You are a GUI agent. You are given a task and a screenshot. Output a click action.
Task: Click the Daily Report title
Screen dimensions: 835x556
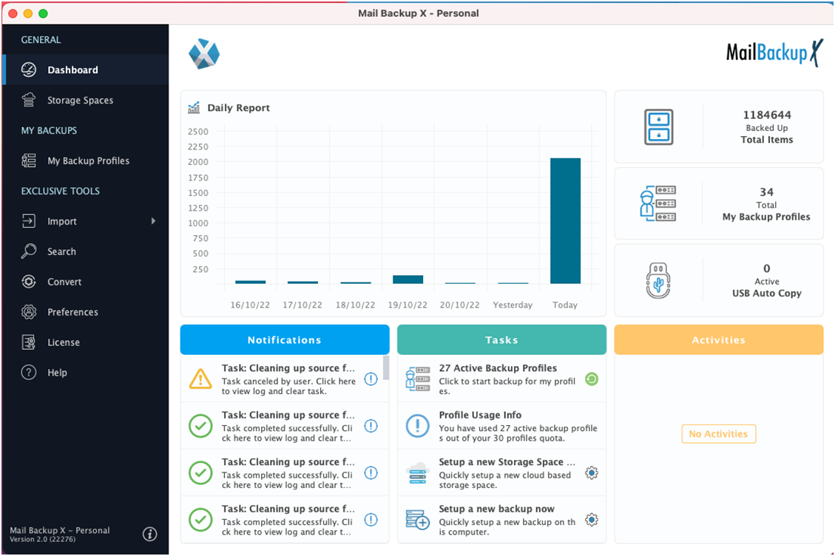click(239, 108)
